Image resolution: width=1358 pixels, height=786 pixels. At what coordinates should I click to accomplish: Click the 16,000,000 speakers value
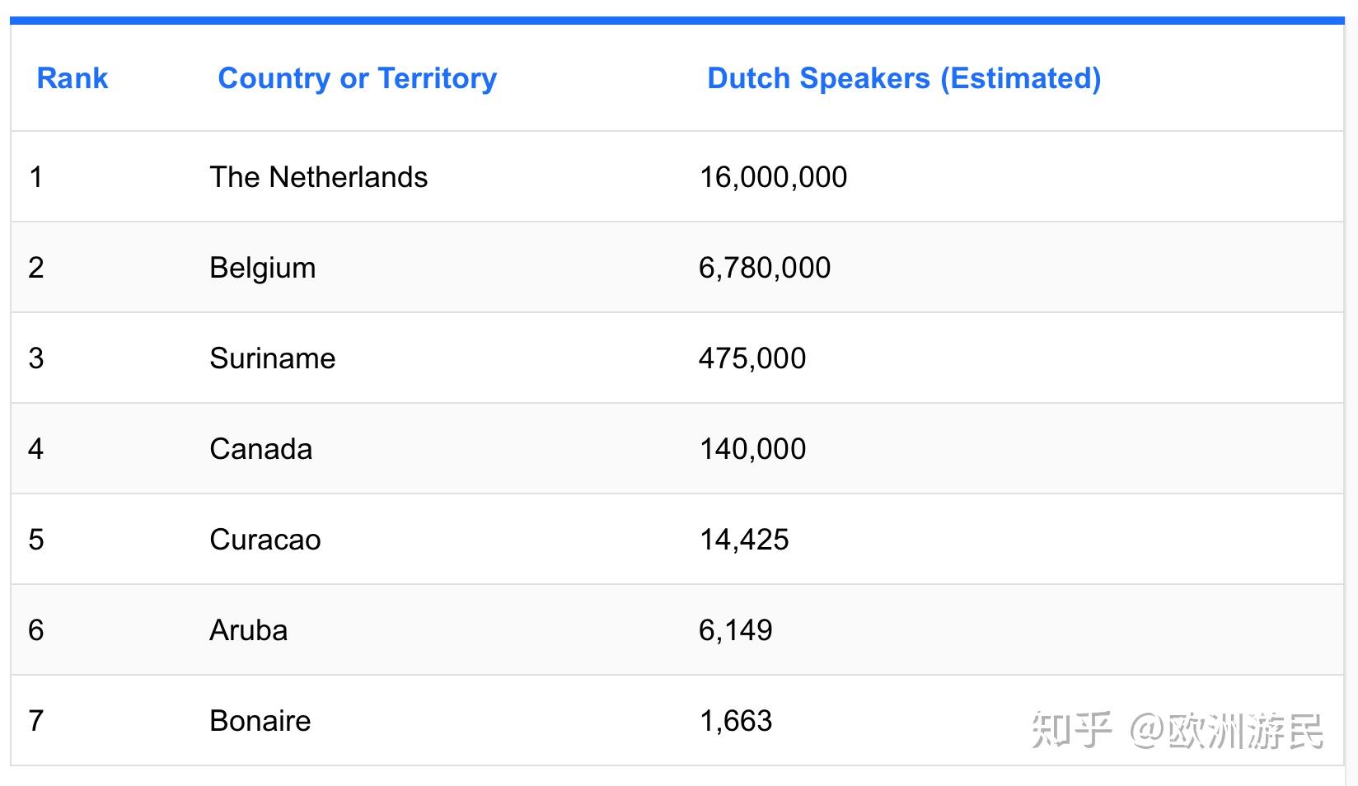pyautogui.click(x=773, y=177)
